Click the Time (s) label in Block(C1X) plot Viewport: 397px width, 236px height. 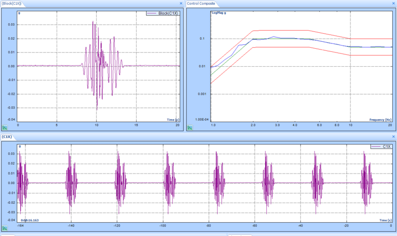173,120
